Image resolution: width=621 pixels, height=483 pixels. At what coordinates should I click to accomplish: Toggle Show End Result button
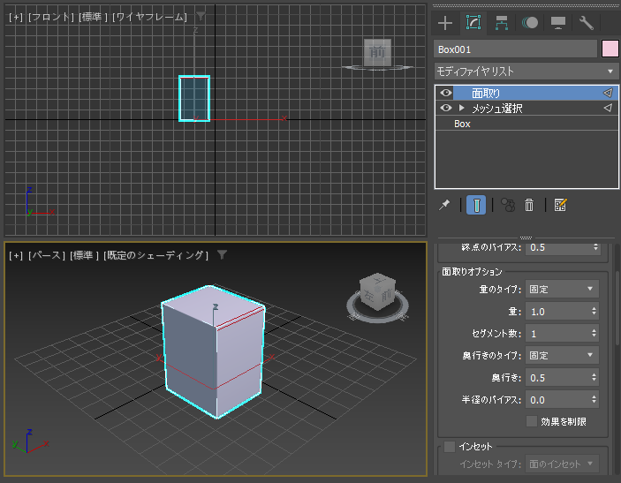pos(476,205)
